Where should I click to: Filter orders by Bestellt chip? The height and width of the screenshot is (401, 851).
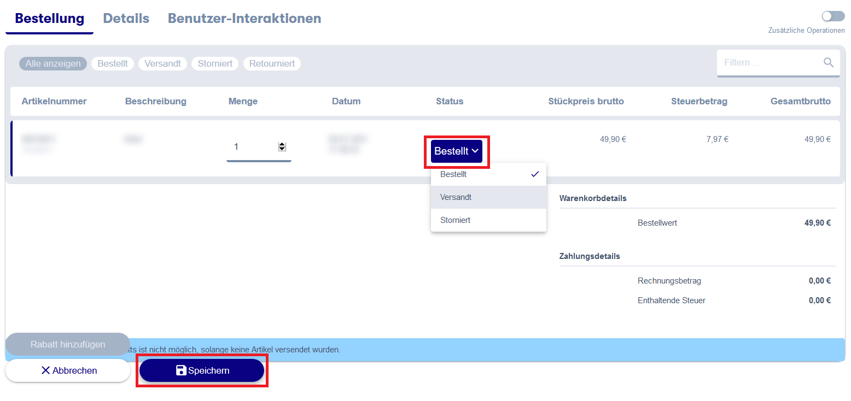coord(113,63)
